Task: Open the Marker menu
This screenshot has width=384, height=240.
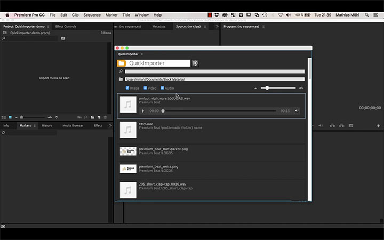Action: click(111, 15)
